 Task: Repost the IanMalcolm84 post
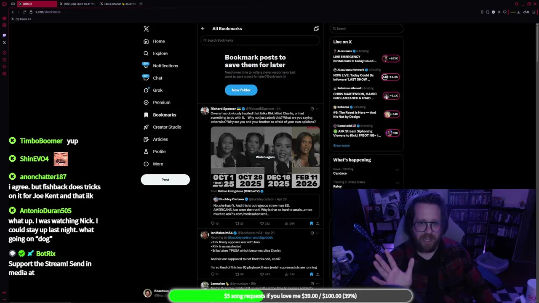[237, 274]
